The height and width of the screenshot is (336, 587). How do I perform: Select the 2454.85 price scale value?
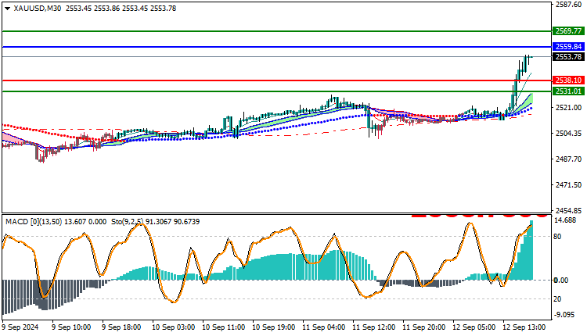[x=568, y=210]
